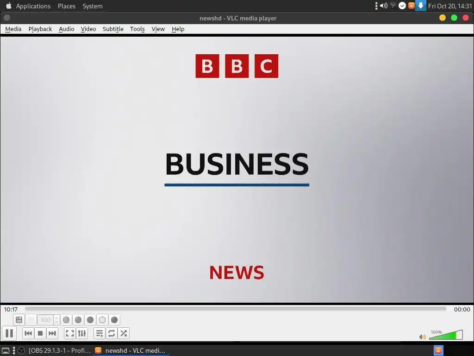Click the elapsed time 10:17 label
This screenshot has height=356, width=474.
click(11, 309)
